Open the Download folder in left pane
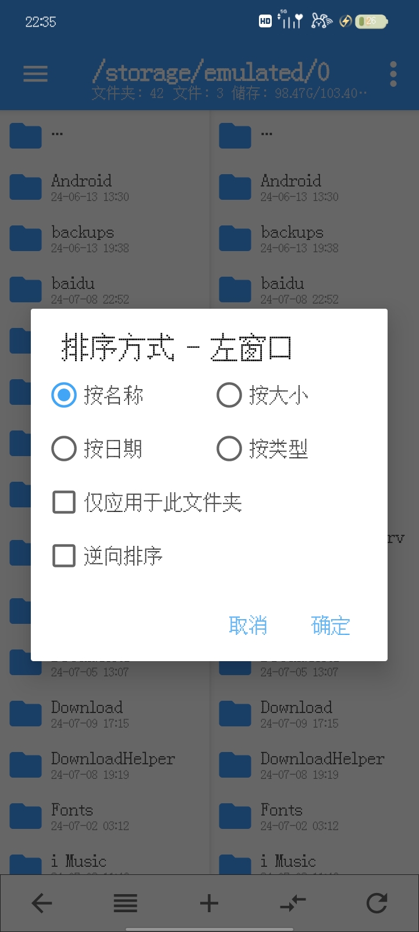 pos(87,714)
